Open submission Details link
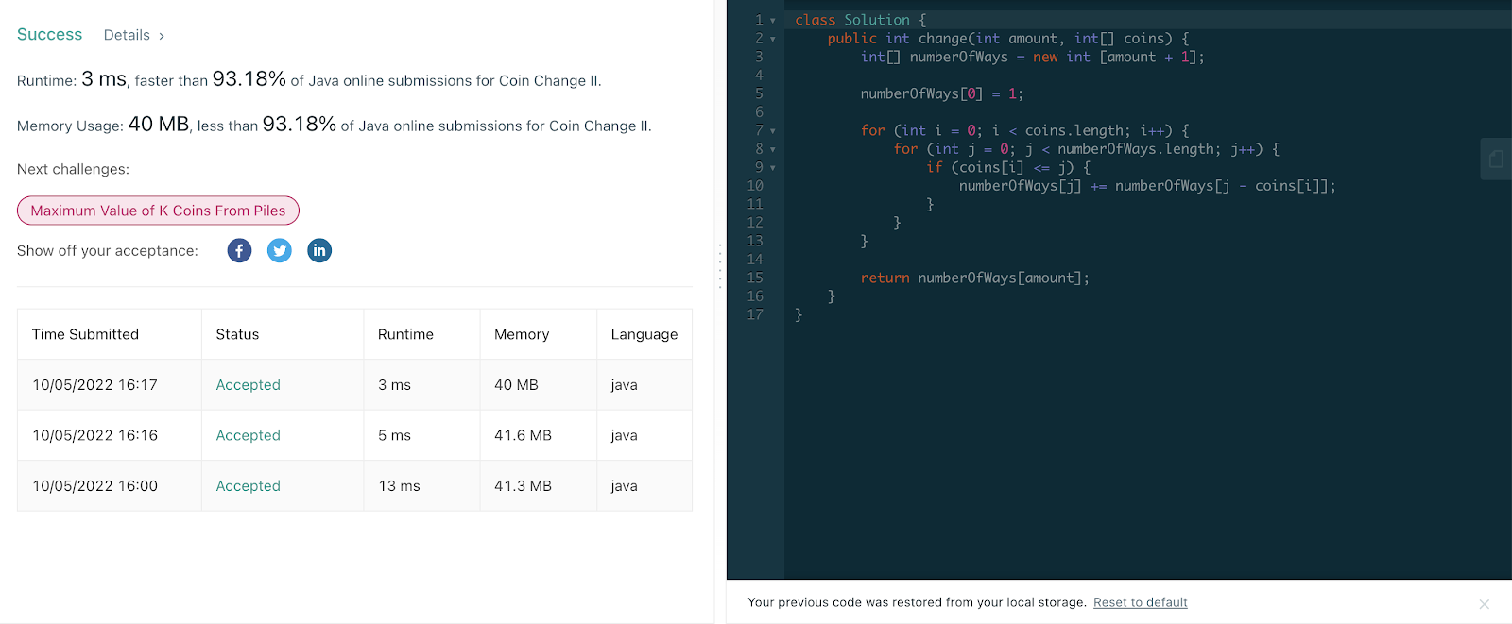Viewport: 1512px width, 624px height. [x=134, y=35]
